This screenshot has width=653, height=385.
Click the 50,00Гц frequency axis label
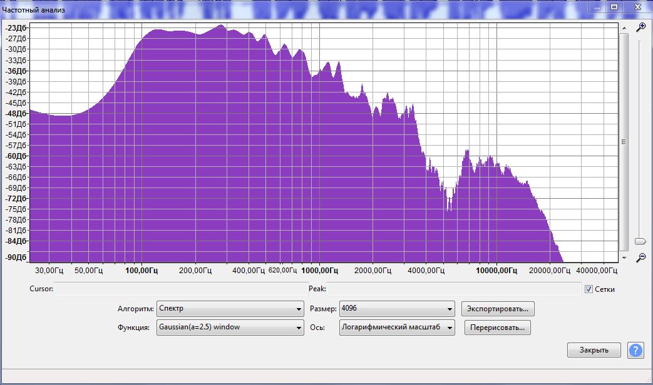click(x=89, y=270)
